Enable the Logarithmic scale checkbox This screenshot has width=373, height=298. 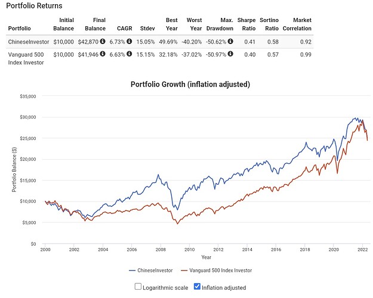click(x=138, y=286)
